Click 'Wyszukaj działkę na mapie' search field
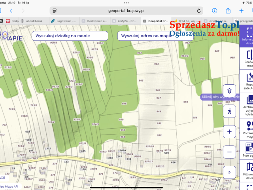Screen dimensions: 253x190 [69, 36]
